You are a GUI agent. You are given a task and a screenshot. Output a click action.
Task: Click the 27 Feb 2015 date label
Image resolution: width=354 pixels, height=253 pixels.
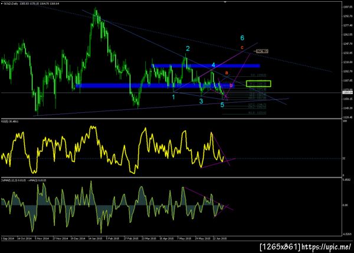pos(131,238)
